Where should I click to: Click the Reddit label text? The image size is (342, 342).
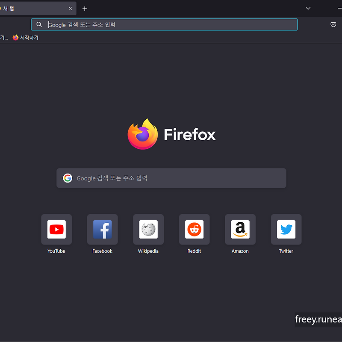(194, 251)
